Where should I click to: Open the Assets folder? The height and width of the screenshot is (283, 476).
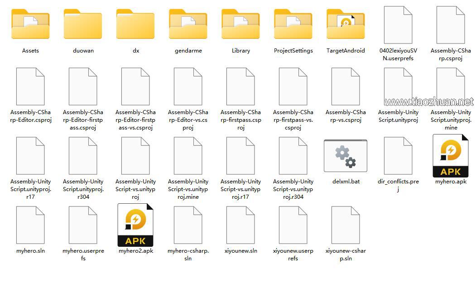[30, 24]
